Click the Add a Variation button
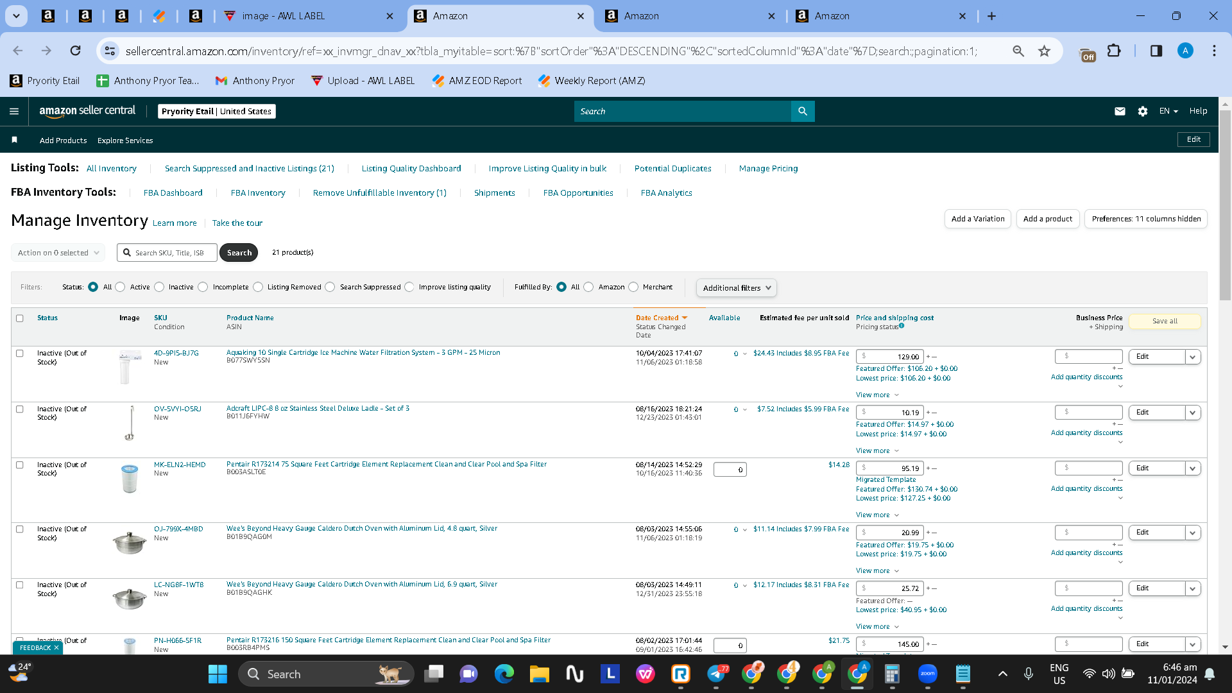This screenshot has height=693, width=1232. 978,219
